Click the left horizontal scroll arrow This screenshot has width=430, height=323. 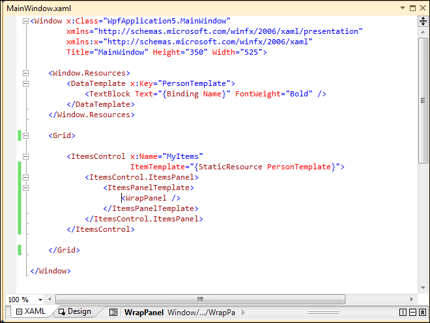coord(50,299)
